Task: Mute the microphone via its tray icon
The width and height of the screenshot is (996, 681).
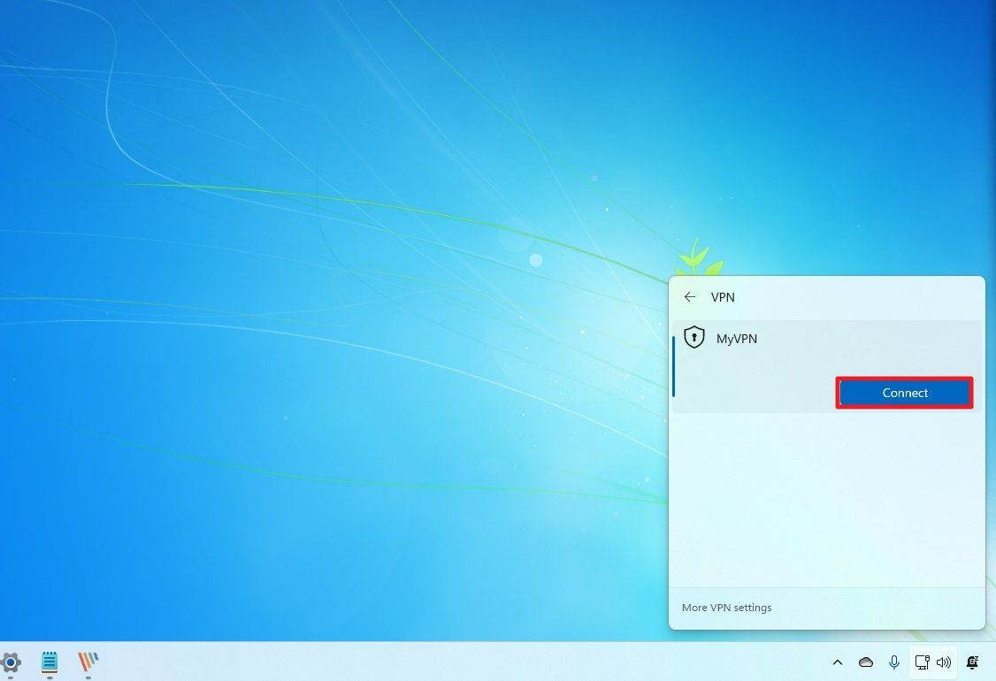Action: pyautogui.click(x=894, y=662)
